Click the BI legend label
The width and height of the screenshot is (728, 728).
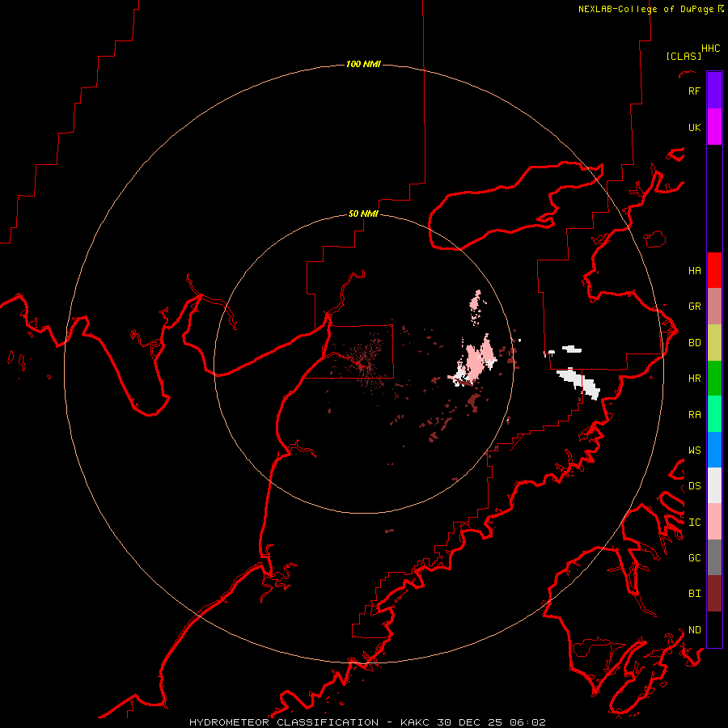click(x=694, y=594)
